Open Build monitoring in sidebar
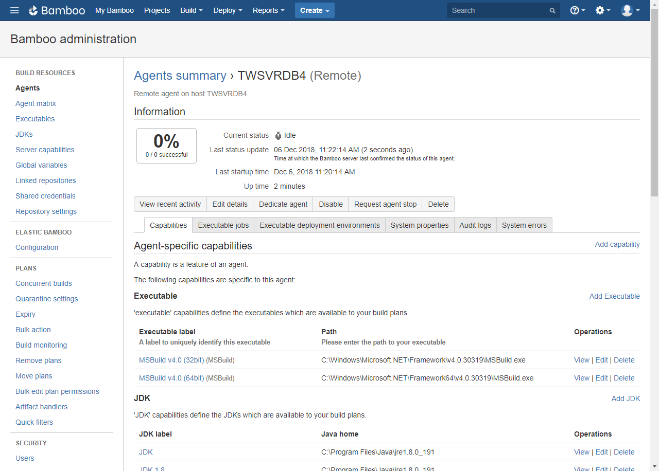The width and height of the screenshot is (659, 471). tap(41, 345)
